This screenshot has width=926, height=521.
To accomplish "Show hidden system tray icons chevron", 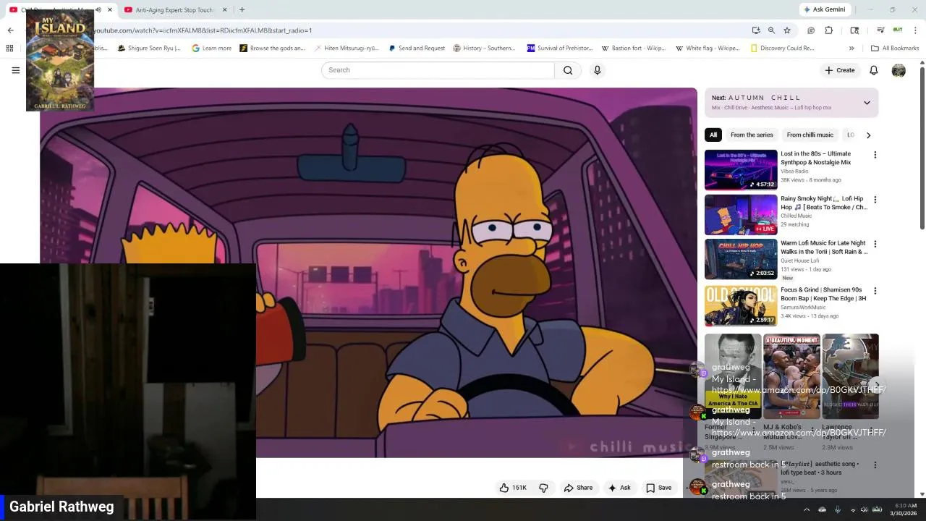I will pyautogui.click(x=807, y=509).
